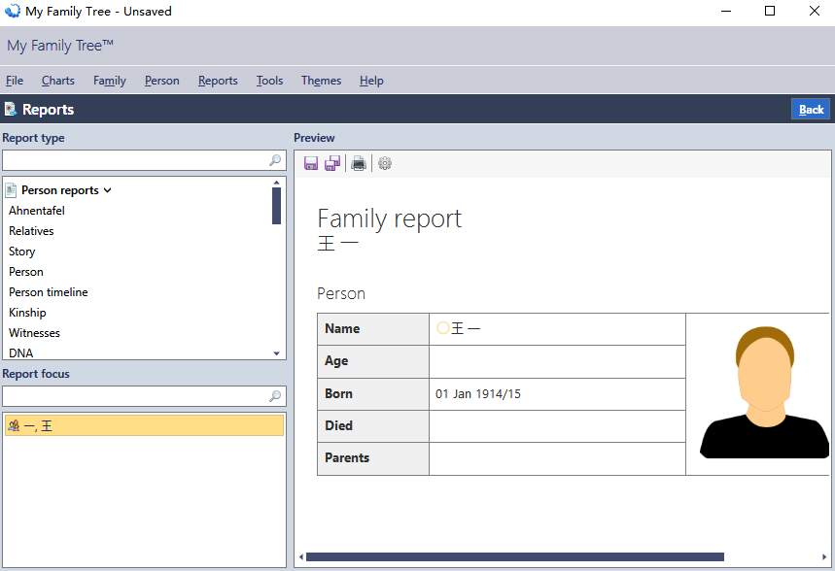
Task: Click the person icon beside 一, 王
Action: point(14,425)
